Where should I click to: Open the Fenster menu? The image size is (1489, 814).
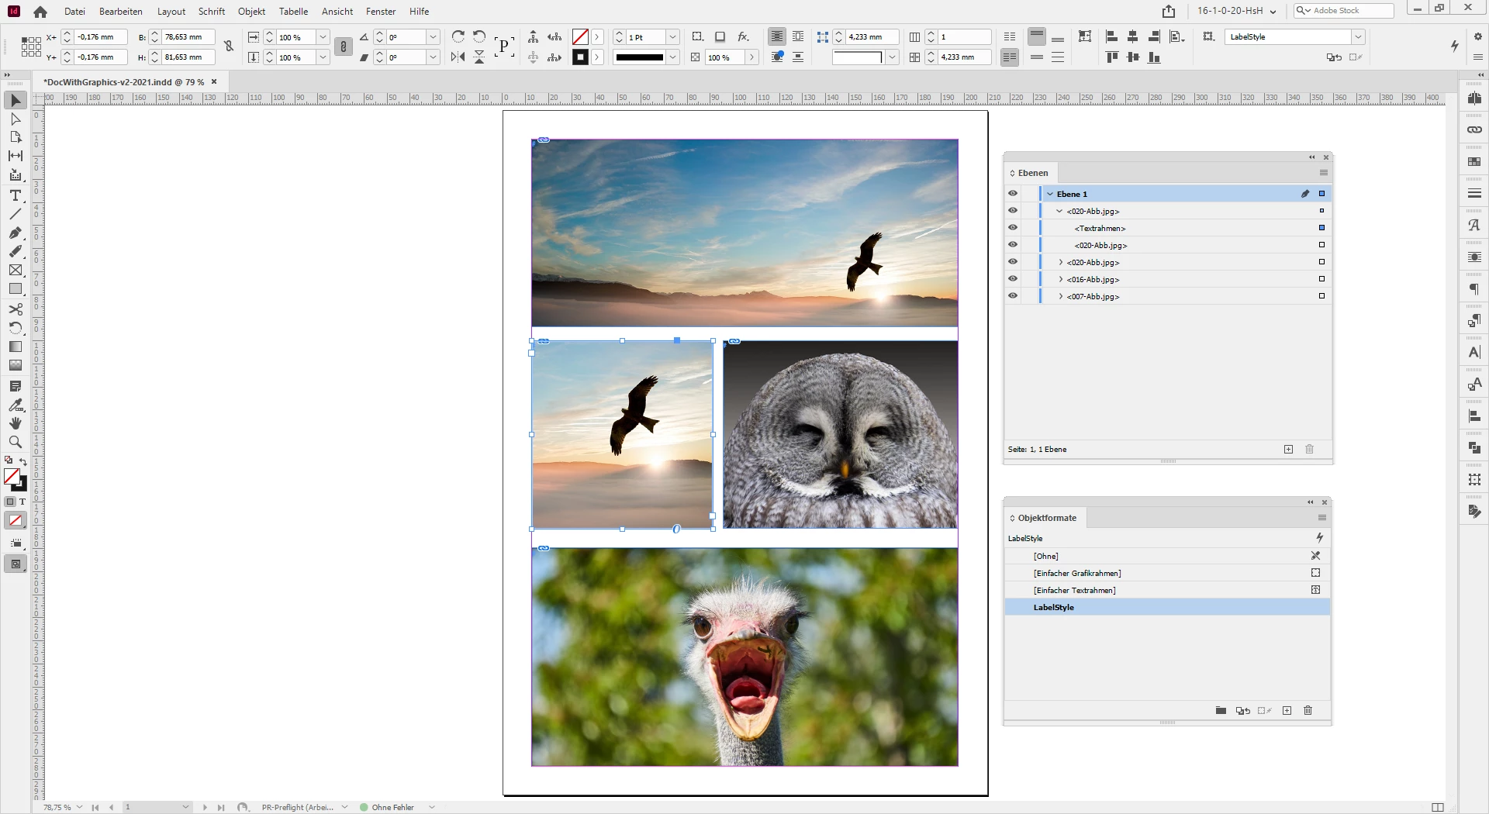[380, 11]
